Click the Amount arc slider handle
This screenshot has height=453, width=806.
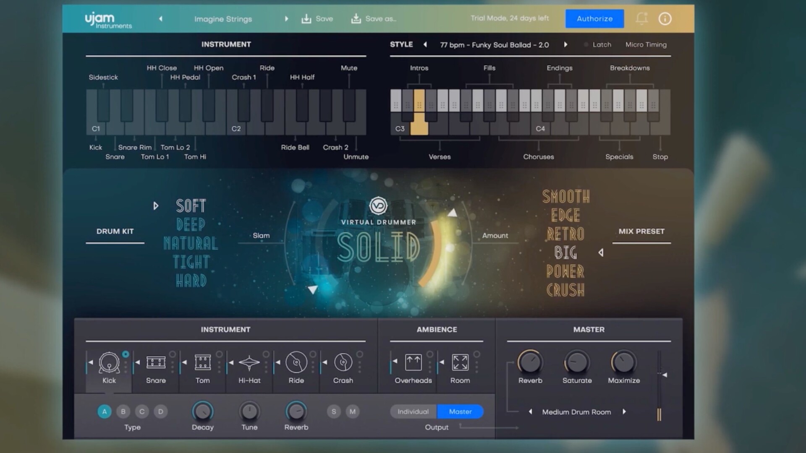[452, 213]
